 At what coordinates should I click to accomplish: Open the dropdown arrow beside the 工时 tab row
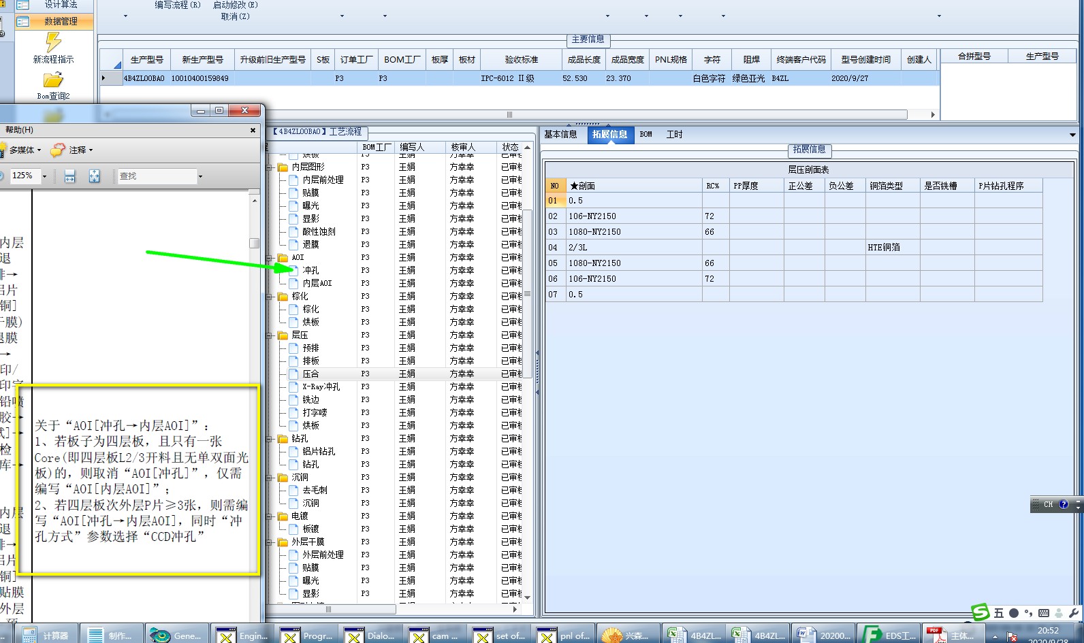(x=1072, y=135)
